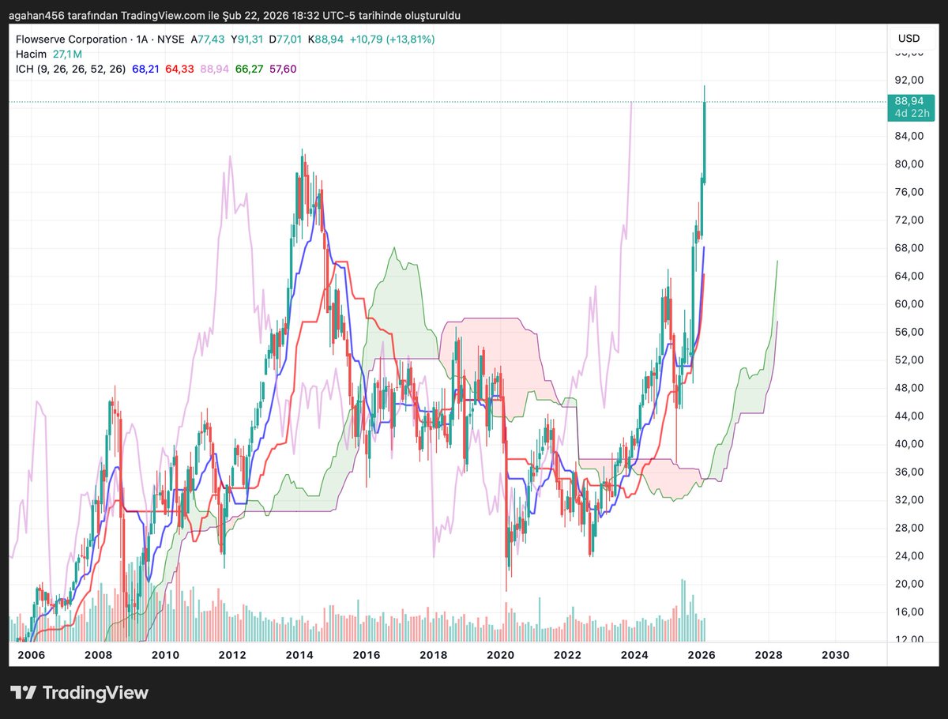Click the Flowserve Corporation symbol title
This screenshot has height=719, width=948.
tap(72, 39)
